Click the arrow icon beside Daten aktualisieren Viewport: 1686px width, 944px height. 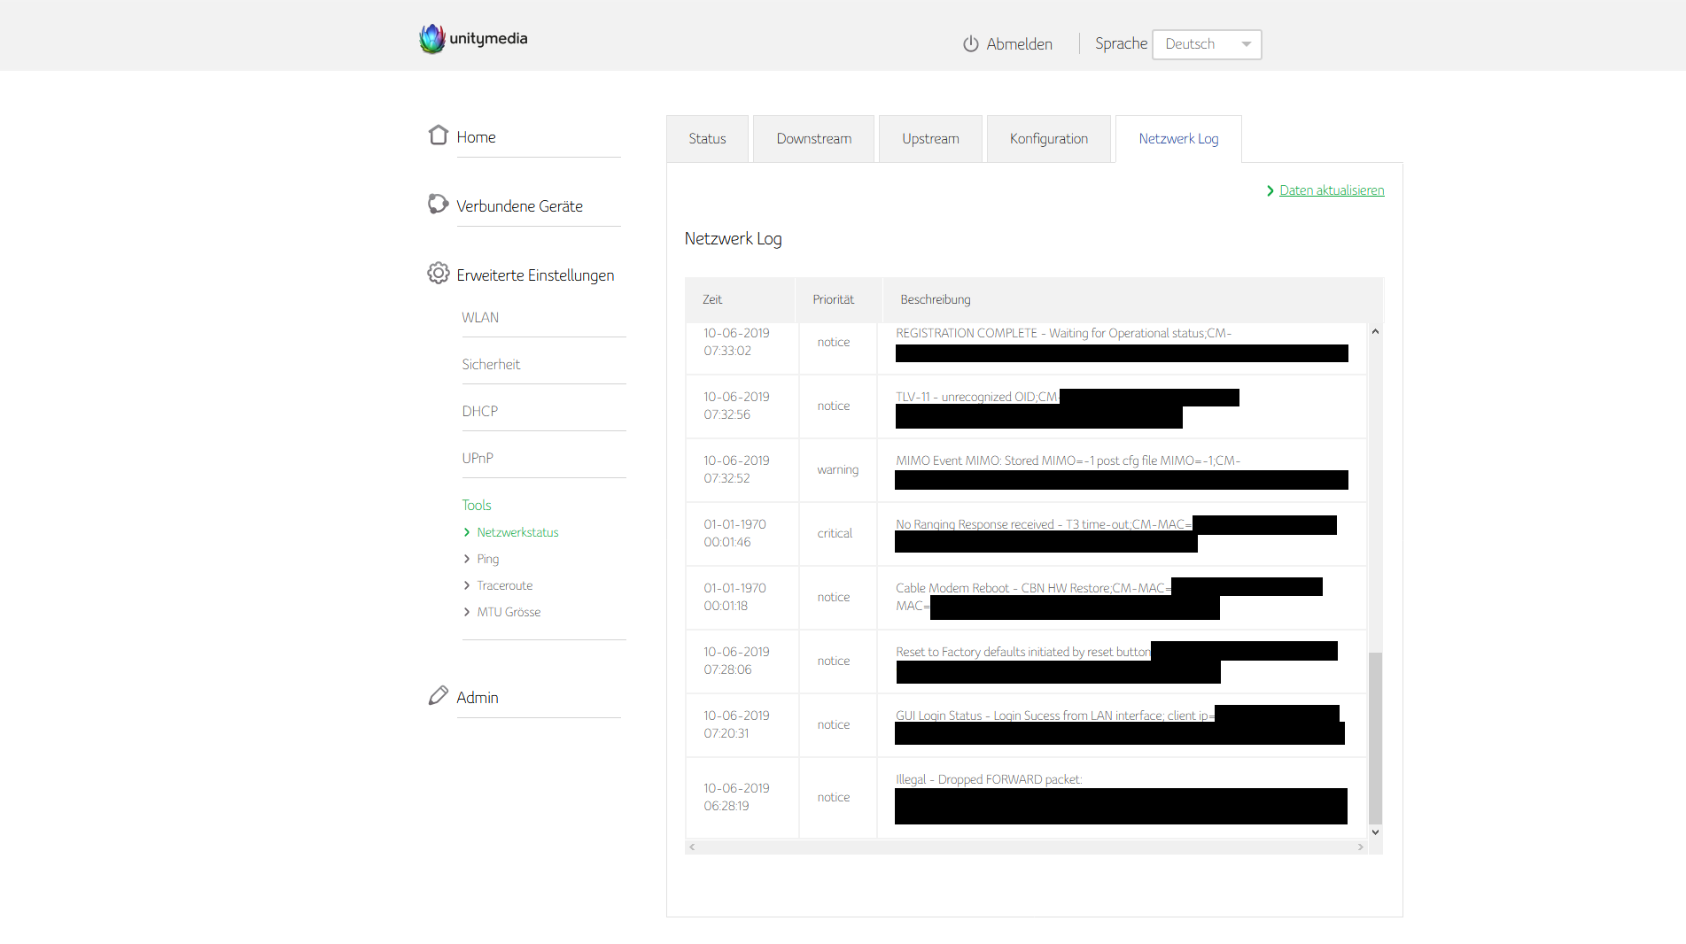(1270, 190)
